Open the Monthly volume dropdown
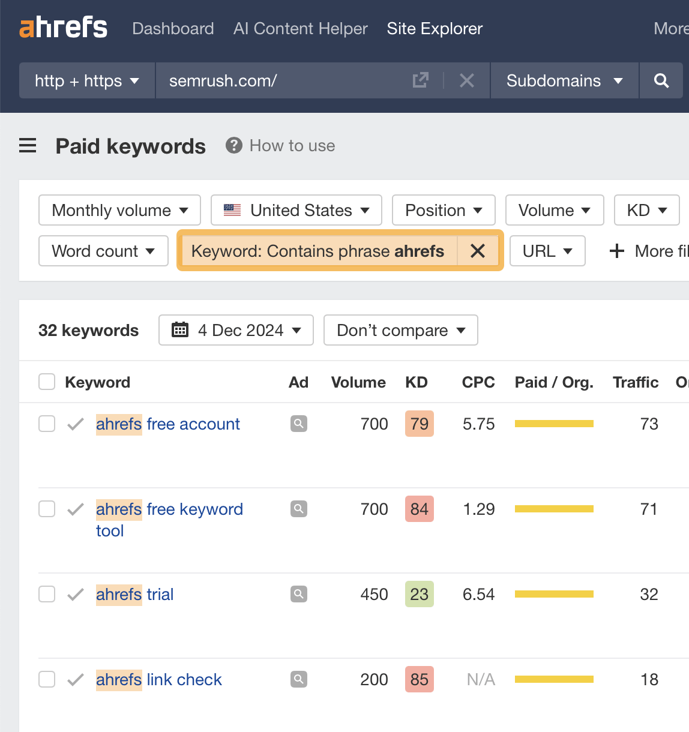Image resolution: width=689 pixels, height=732 pixels. [119, 210]
